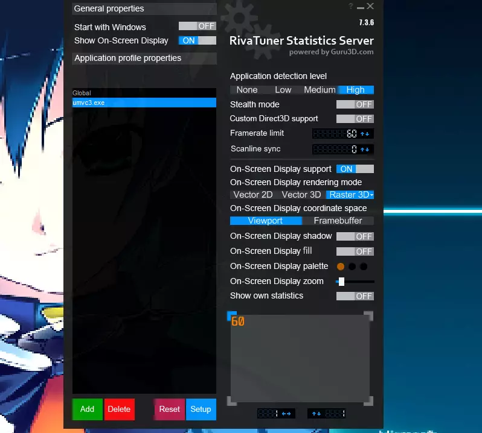
Task: Minimize the RivaTuner window
Action: click(361, 7)
